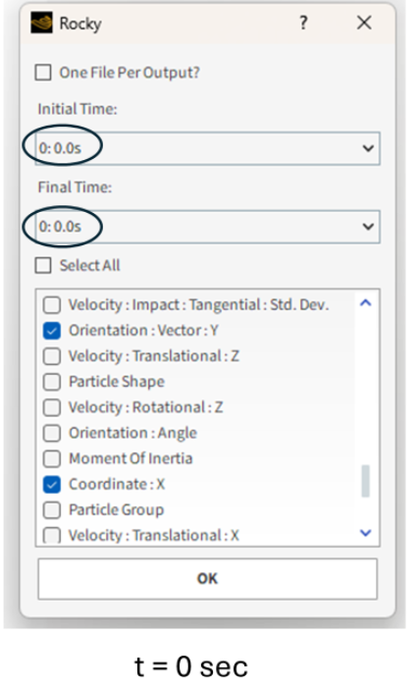Click the list scroll up arrow

(365, 302)
